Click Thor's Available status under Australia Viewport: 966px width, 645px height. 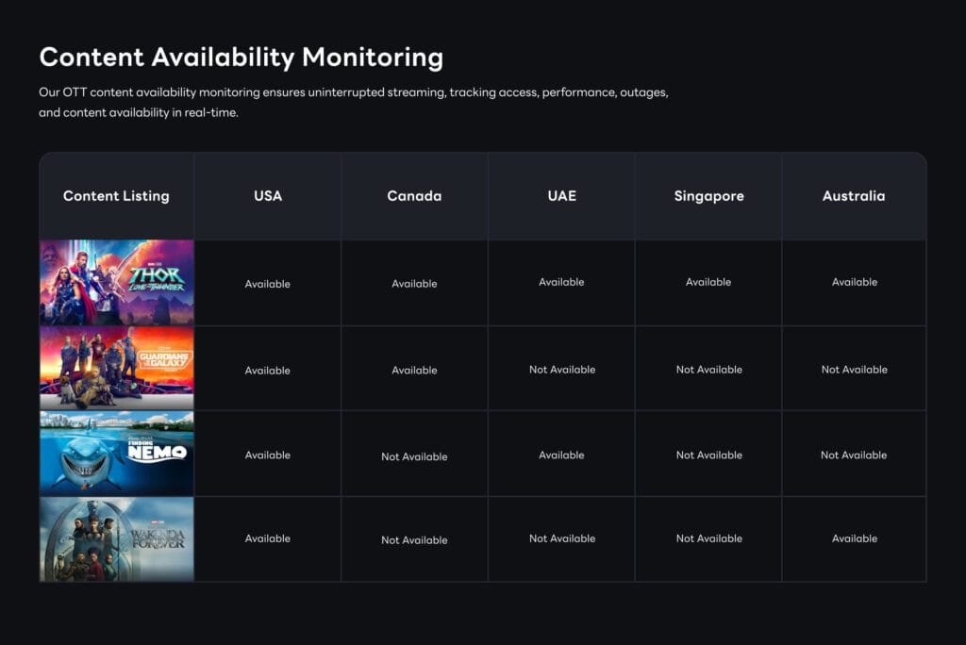[855, 283]
